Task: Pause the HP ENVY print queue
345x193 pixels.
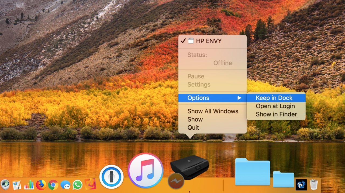Action: [x=195, y=76]
